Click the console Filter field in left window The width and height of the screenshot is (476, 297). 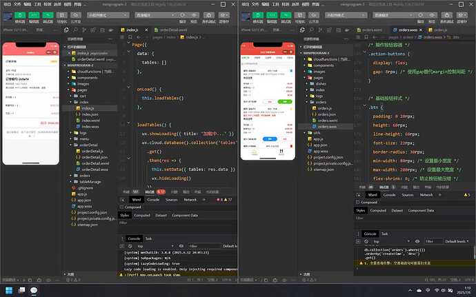tap(204, 246)
